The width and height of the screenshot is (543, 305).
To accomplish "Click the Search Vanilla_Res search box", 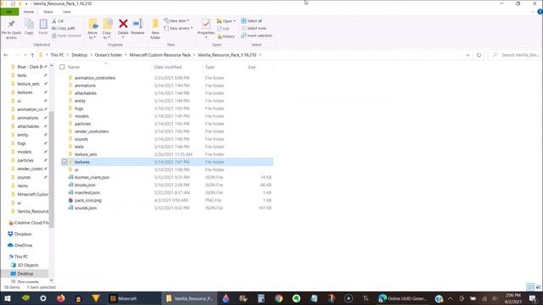I will click(515, 55).
